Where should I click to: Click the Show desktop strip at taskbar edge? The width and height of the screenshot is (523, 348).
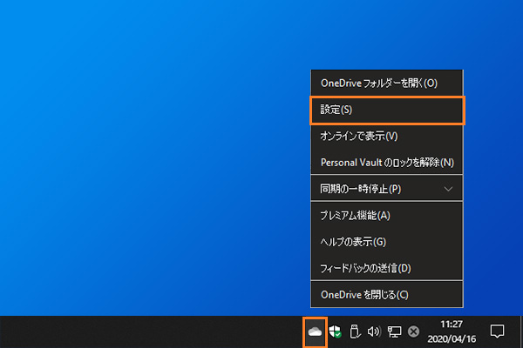[x=521, y=331]
